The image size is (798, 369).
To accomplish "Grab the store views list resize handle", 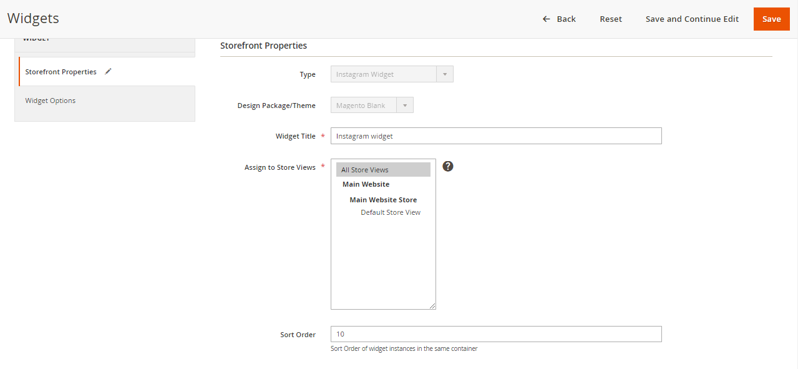I will 432,306.
